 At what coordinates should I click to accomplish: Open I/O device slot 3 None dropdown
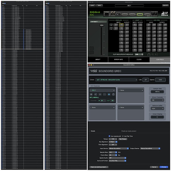(x=102, y=107)
